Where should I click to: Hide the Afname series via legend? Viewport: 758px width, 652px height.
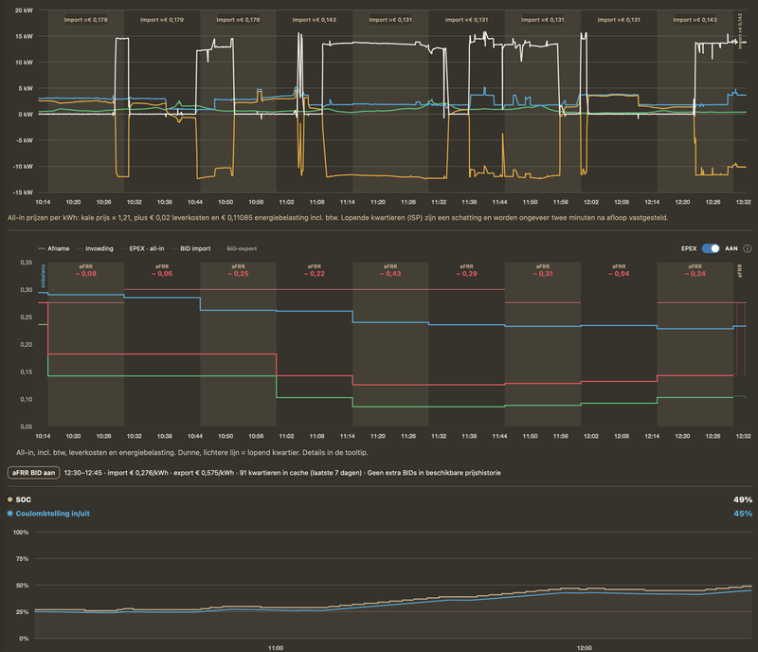(54, 248)
